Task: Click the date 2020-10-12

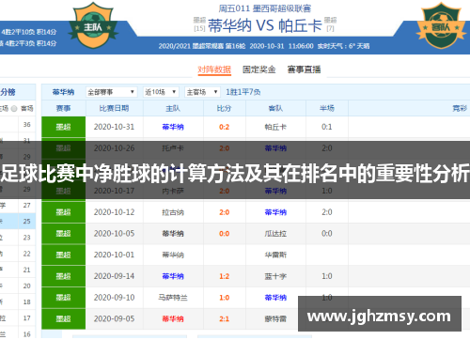Action: pos(114,212)
